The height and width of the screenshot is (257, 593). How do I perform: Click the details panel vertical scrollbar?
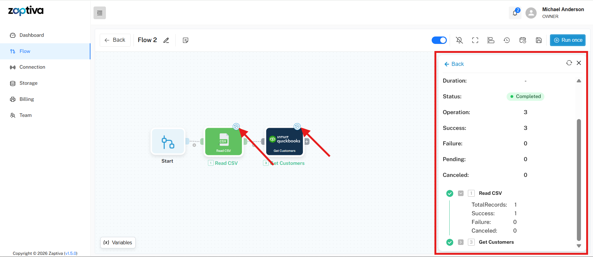(579, 179)
